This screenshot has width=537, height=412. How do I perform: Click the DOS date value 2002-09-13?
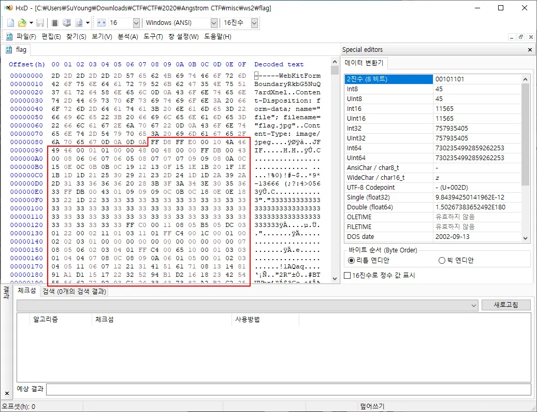[453, 237]
